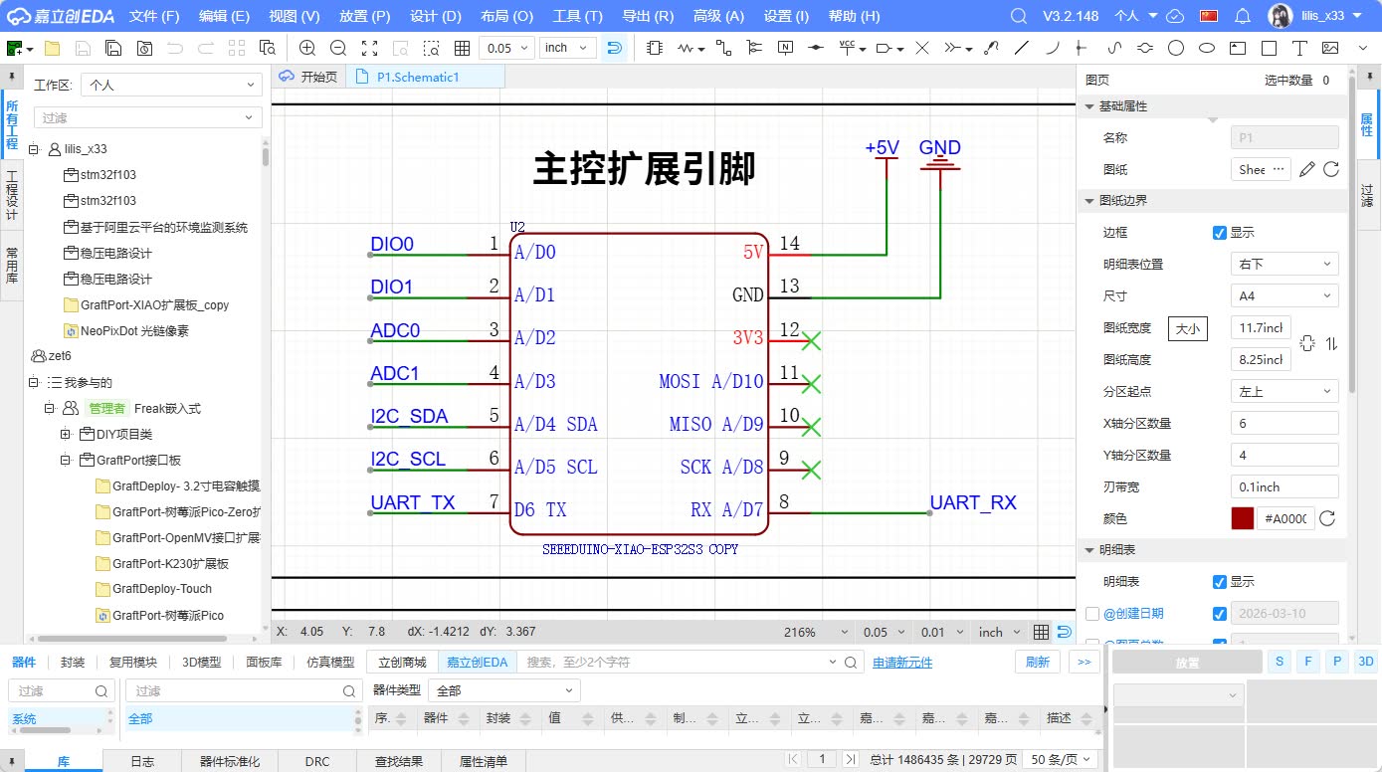1382x772 pixels.
Task: Toggle the snap icon in the canvas status bar
Action: pyautogui.click(x=1065, y=632)
